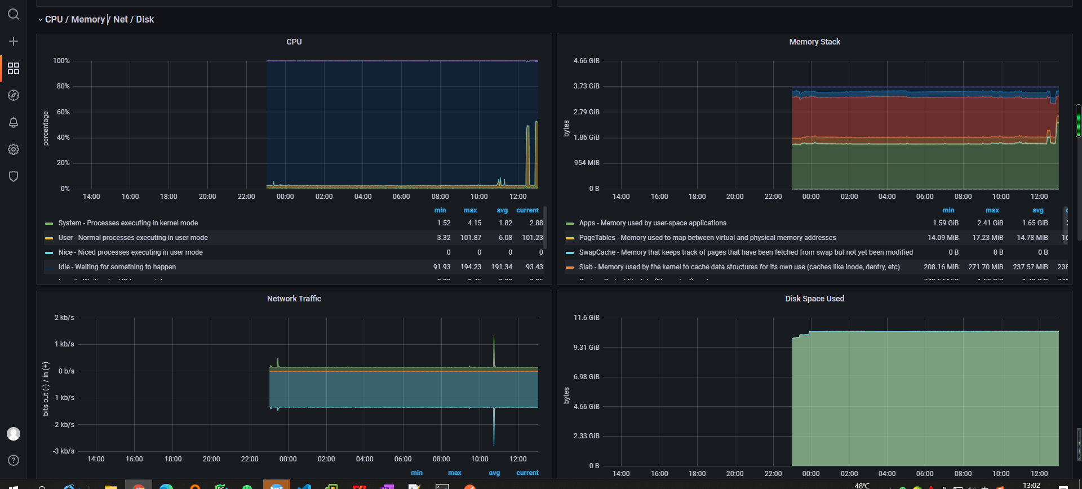
Task: Click the CPU legend vertical scrollbar
Action: click(x=545, y=228)
